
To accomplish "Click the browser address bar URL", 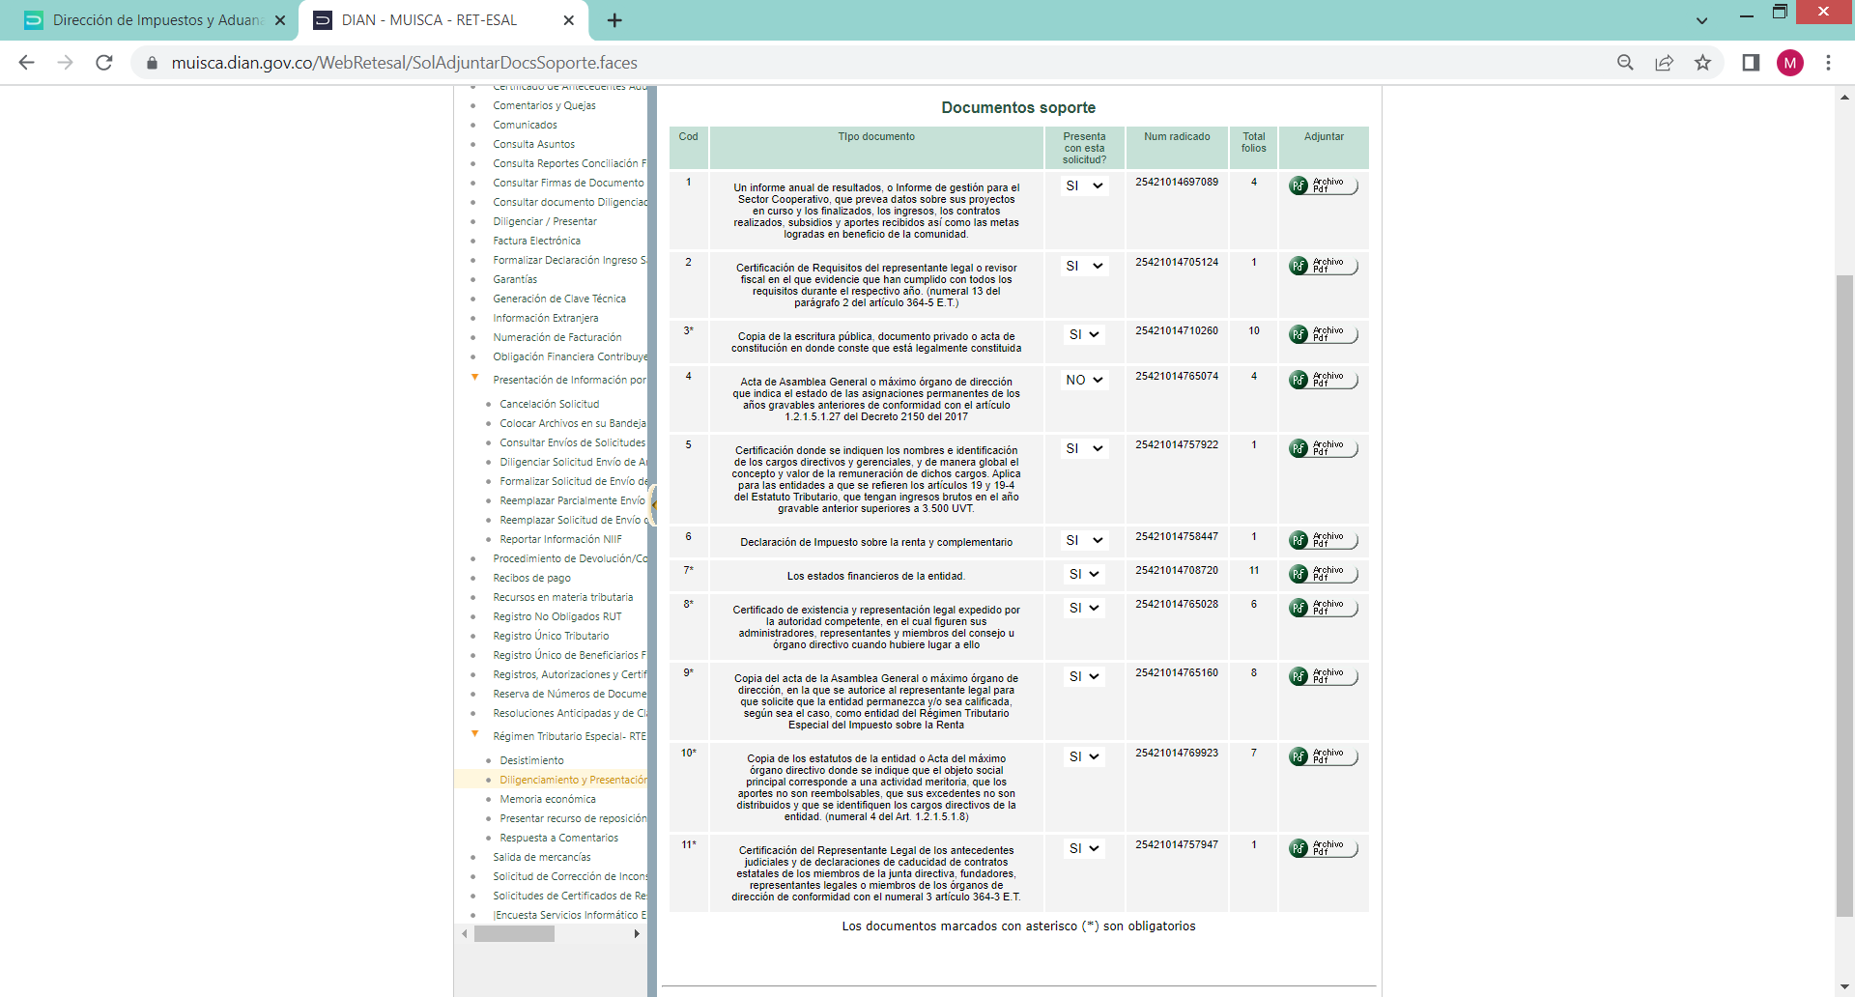I will click(x=404, y=63).
